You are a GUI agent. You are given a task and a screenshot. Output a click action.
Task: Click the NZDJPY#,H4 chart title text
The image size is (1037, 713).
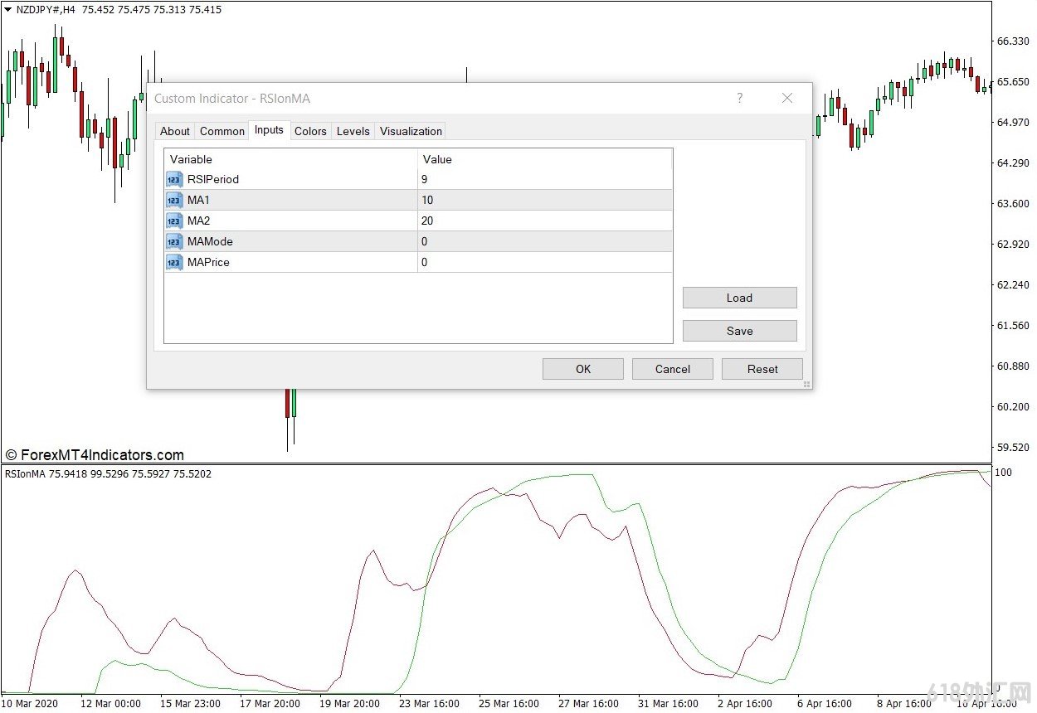pos(46,10)
